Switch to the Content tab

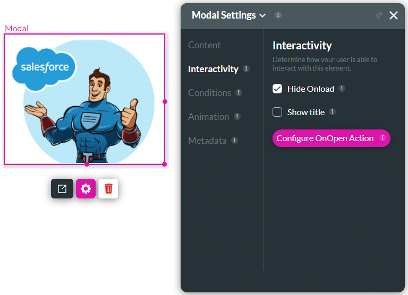(205, 45)
